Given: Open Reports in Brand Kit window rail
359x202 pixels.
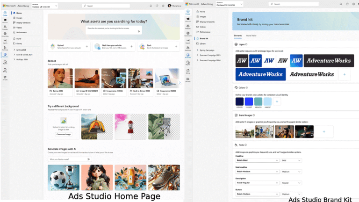Looking at the screenshot, I should click(x=188, y=63).
